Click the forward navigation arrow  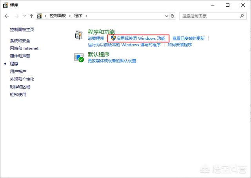coord(16,16)
